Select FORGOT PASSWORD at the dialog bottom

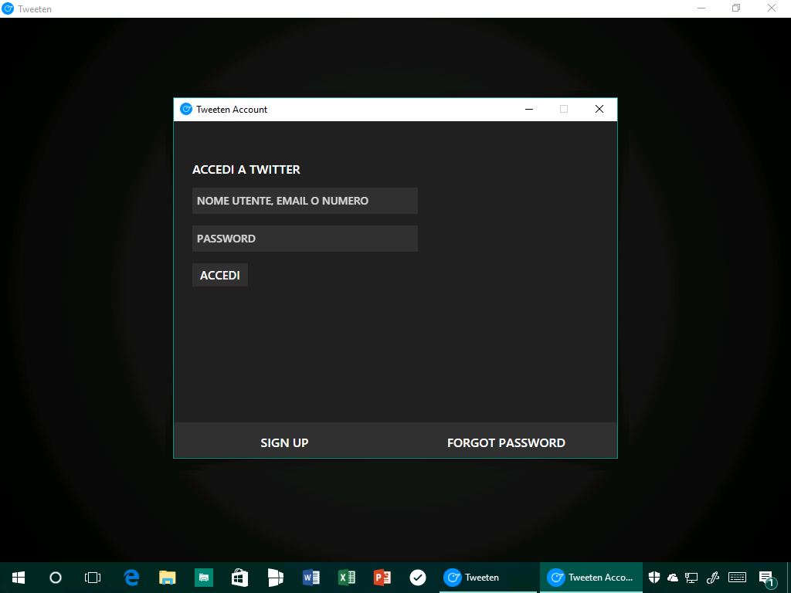(506, 442)
